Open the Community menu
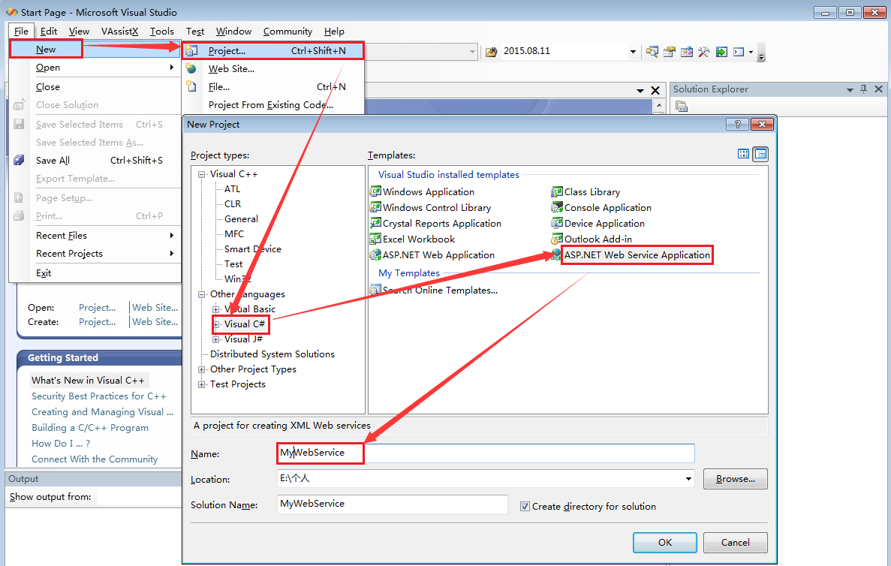891x566 pixels. 287,32
